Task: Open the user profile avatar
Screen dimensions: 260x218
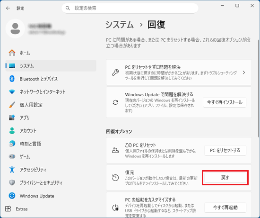Action: 15,28
